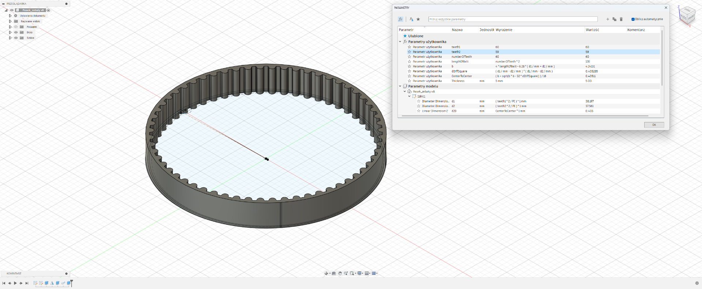Select the pan hand tool
This screenshot has width=702, height=289.
[x=340, y=273]
